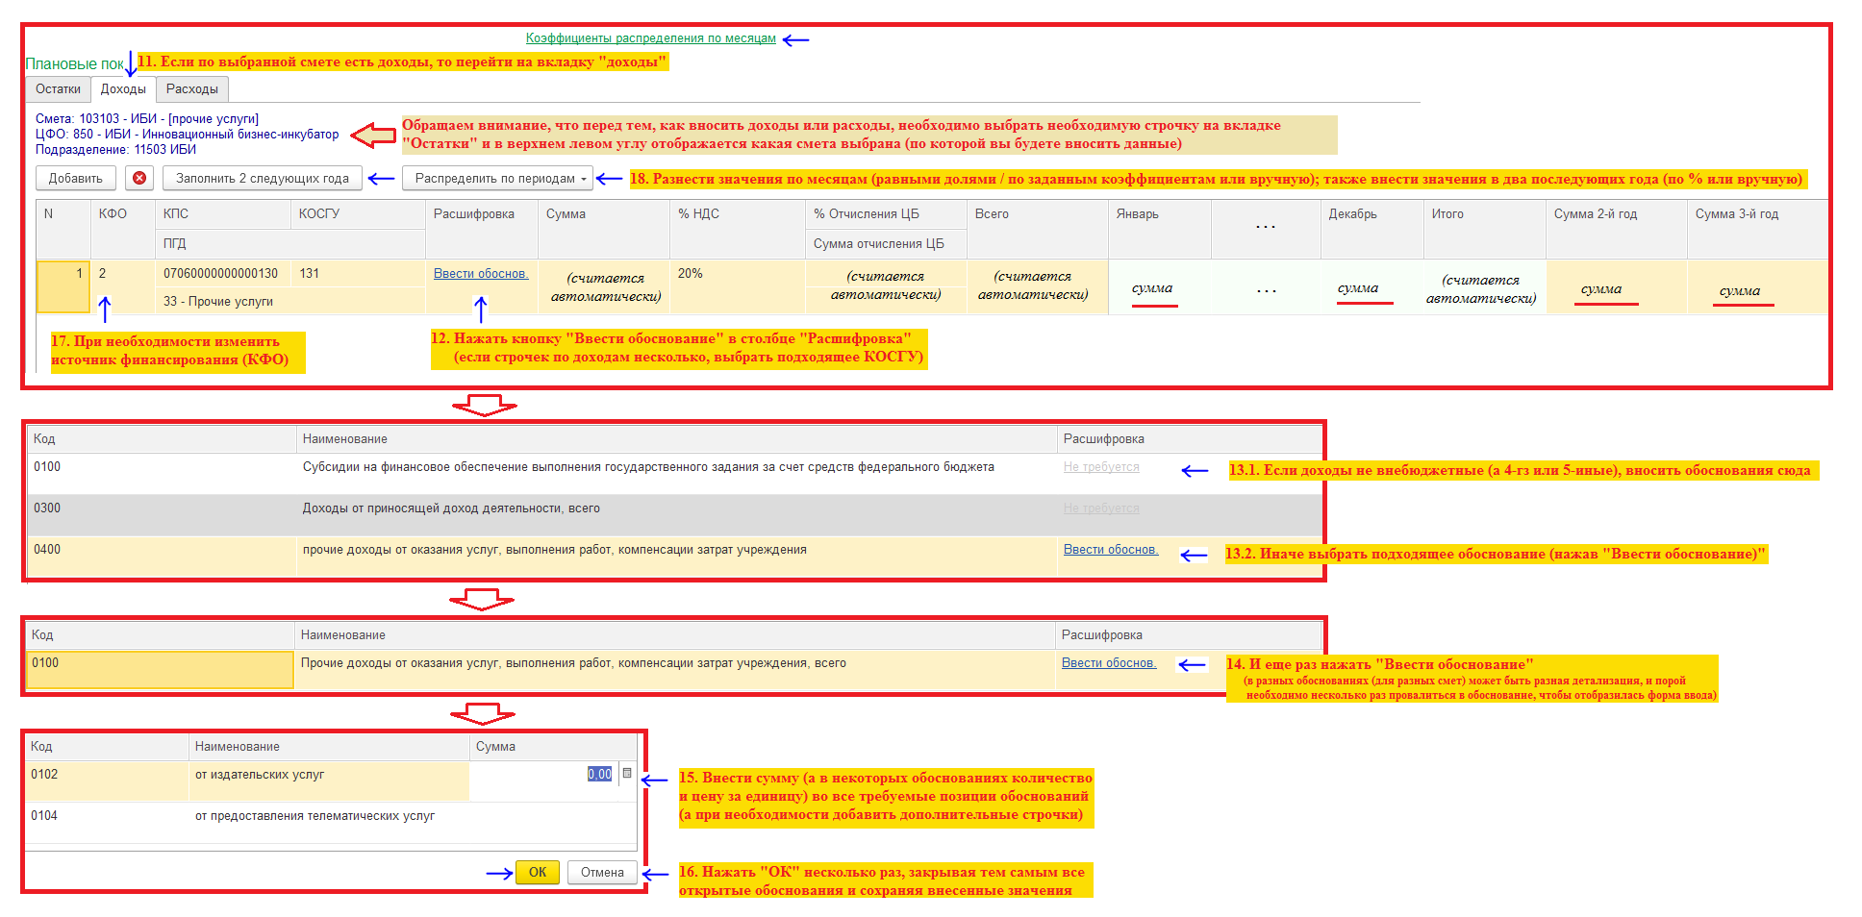Switch to the 'Остатки' tab
The width and height of the screenshot is (1862, 917).
[x=58, y=89]
